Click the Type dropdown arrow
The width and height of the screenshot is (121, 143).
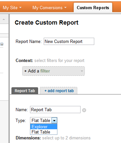54,121
